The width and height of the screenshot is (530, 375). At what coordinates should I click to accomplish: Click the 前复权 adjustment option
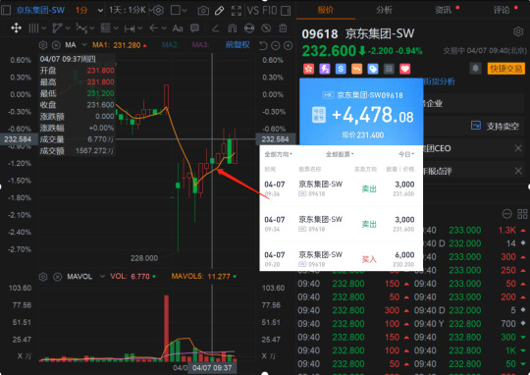tap(238, 44)
